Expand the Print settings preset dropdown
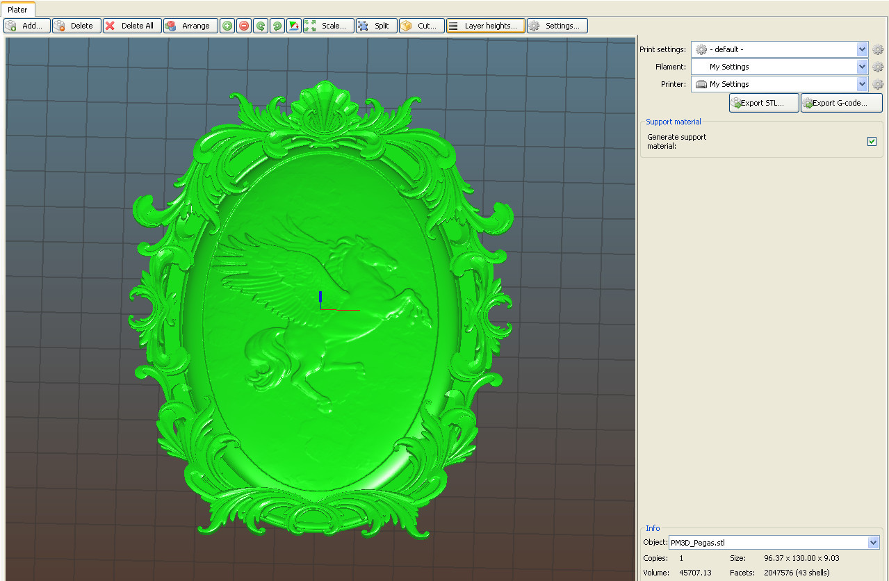 [862, 49]
